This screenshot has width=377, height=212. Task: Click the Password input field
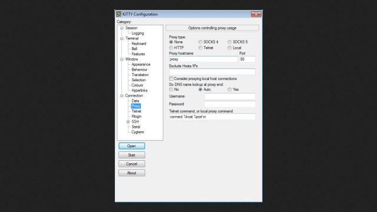230,104
